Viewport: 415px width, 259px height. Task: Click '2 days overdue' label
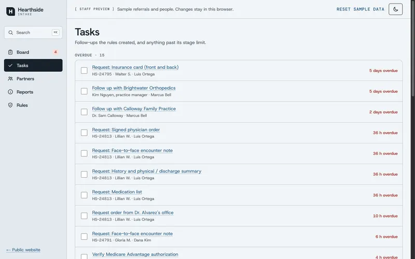(x=383, y=112)
